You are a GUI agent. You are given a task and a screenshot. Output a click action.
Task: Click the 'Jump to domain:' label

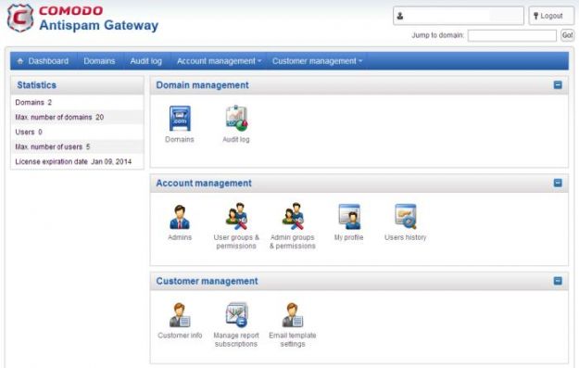[x=437, y=35]
